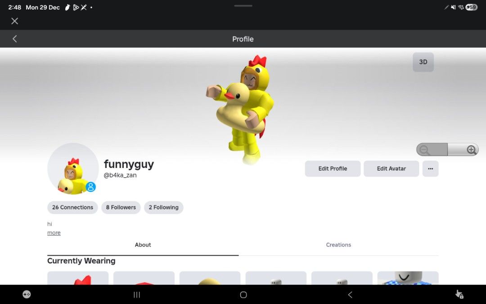Switch between 2D and 3D avatar view
This screenshot has height=304, width=486.
[423, 62]
